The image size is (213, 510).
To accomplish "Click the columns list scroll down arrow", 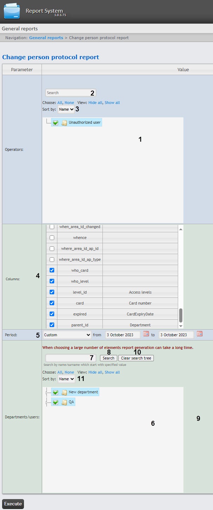I will click(181, 326).
